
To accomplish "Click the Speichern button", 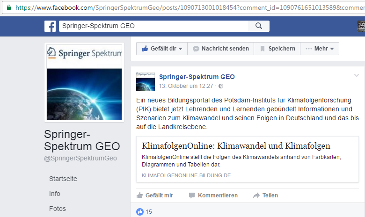I will (x=277, y=49).
